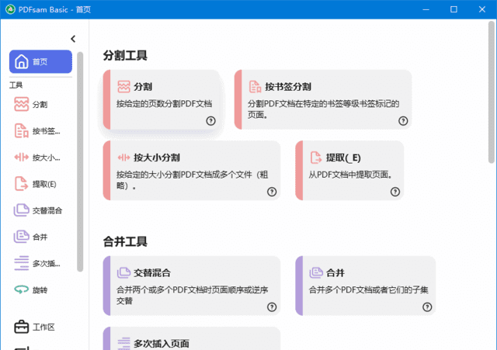Collapse the sidebar with the chevron arrow
The height and width of the screenshot is (350, 497).
click(73, 39)
